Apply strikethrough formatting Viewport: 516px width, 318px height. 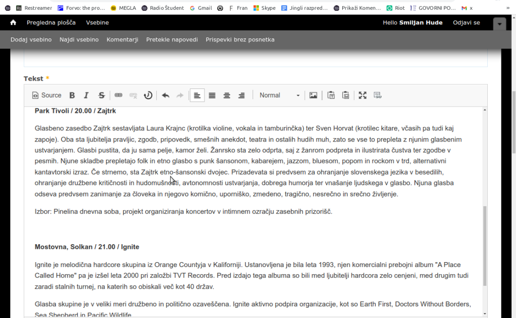pos(101,95)
